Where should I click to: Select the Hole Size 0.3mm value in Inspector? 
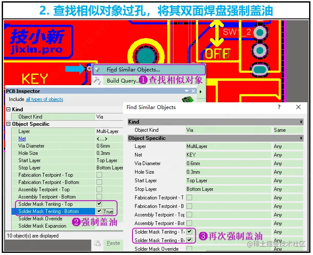pos(103,153)
